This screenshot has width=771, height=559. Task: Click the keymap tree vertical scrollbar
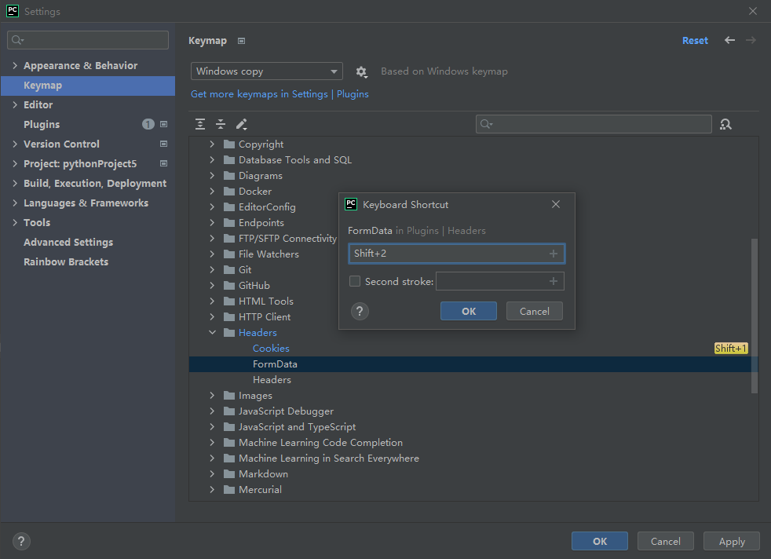pyautogui.click(x=755, y=314)
